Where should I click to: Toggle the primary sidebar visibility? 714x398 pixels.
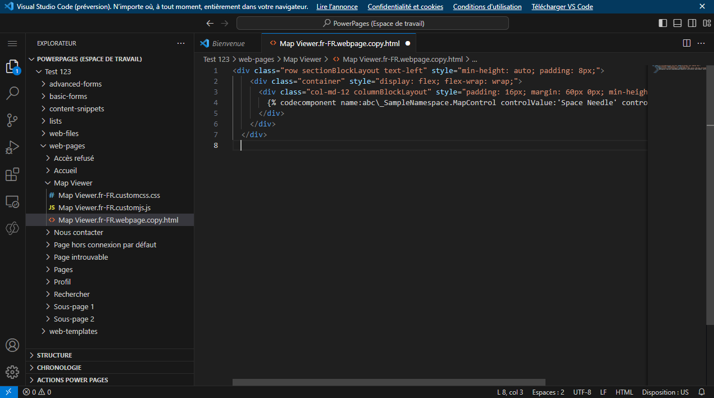[663, 22]
